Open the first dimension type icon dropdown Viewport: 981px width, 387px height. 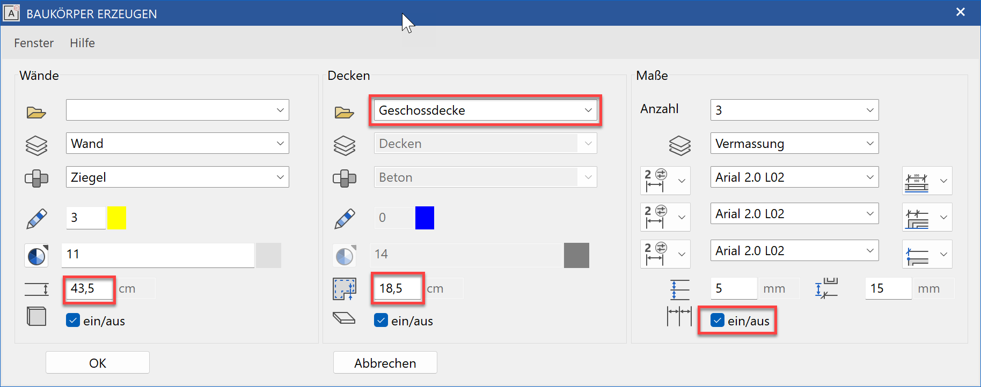[x=665, y=181]
